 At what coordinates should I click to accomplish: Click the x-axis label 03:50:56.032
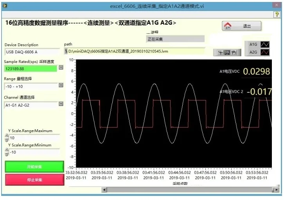[231, 172]
